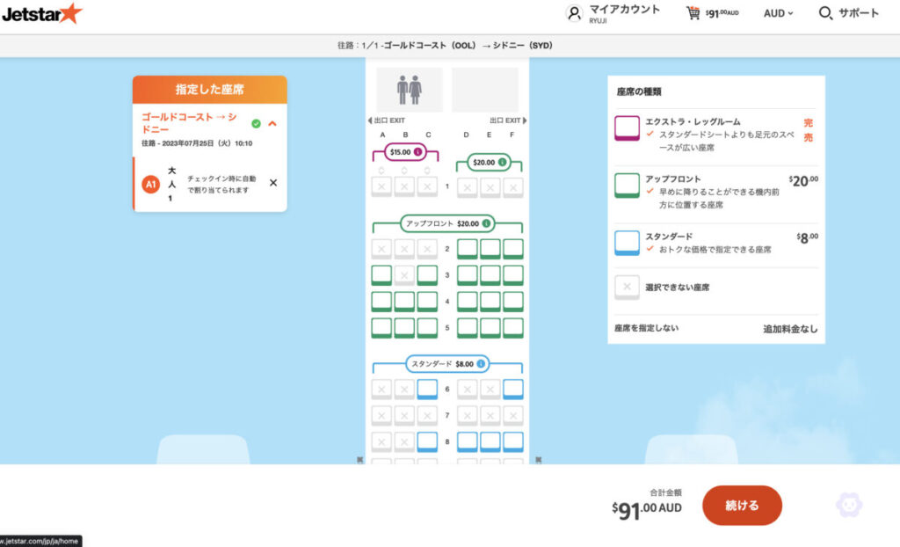Click the Jetstar logo
900x547 pixels.
pyautogui.click(x=40, y=13)
